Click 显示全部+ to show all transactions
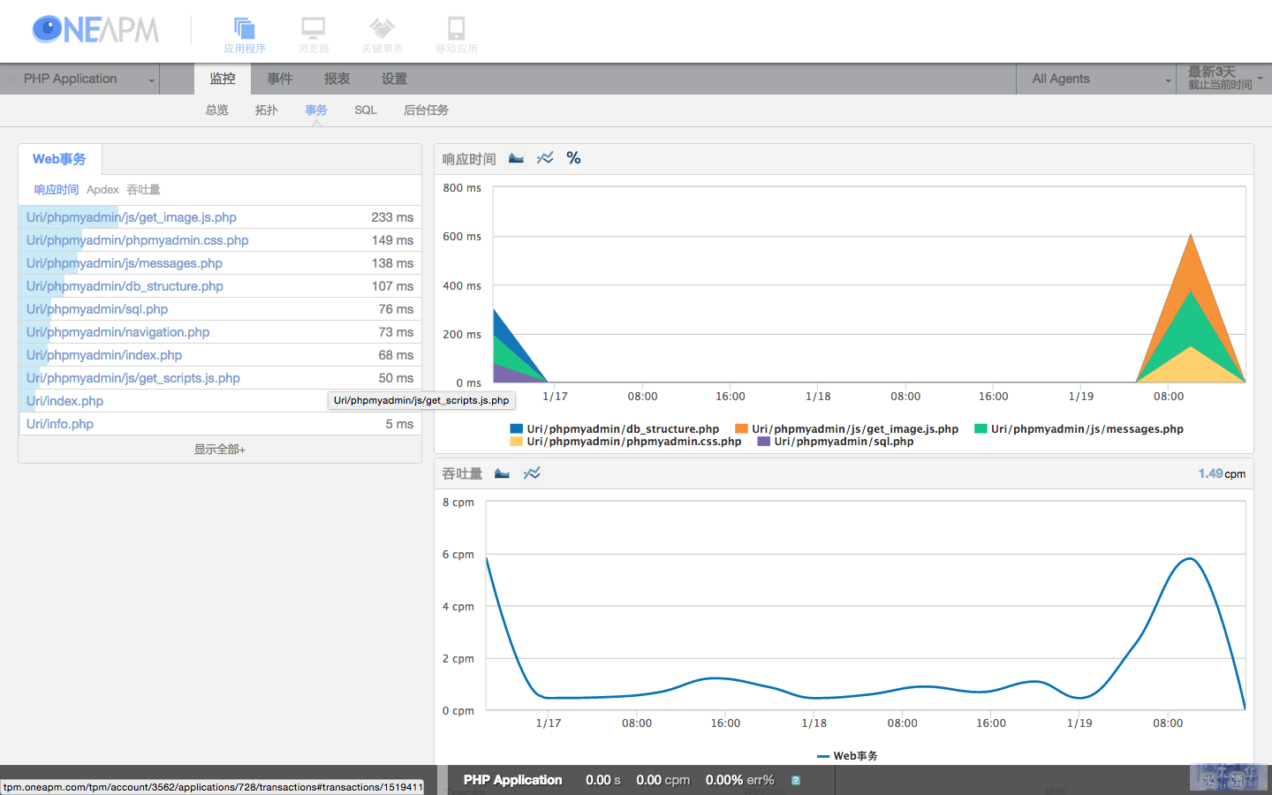 click(x=220, y=450)
